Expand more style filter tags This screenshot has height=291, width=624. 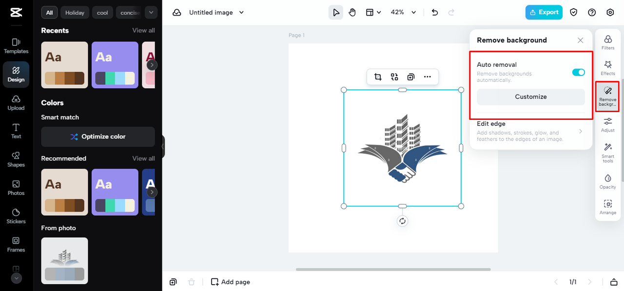(151, 12)
